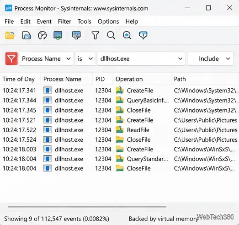Click dllhost icon in the 10:24:18.003 row

[x=48, y=149]
